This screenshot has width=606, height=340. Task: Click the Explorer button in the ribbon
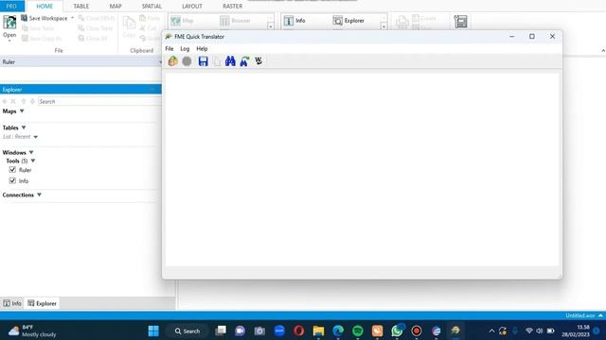coord(348,21)
